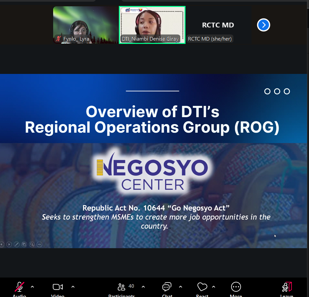The width and height of the screenshot is (309, 297).
Task: Select the pen annotation tool in slideshow controls
Action: (x=17, y=244)
